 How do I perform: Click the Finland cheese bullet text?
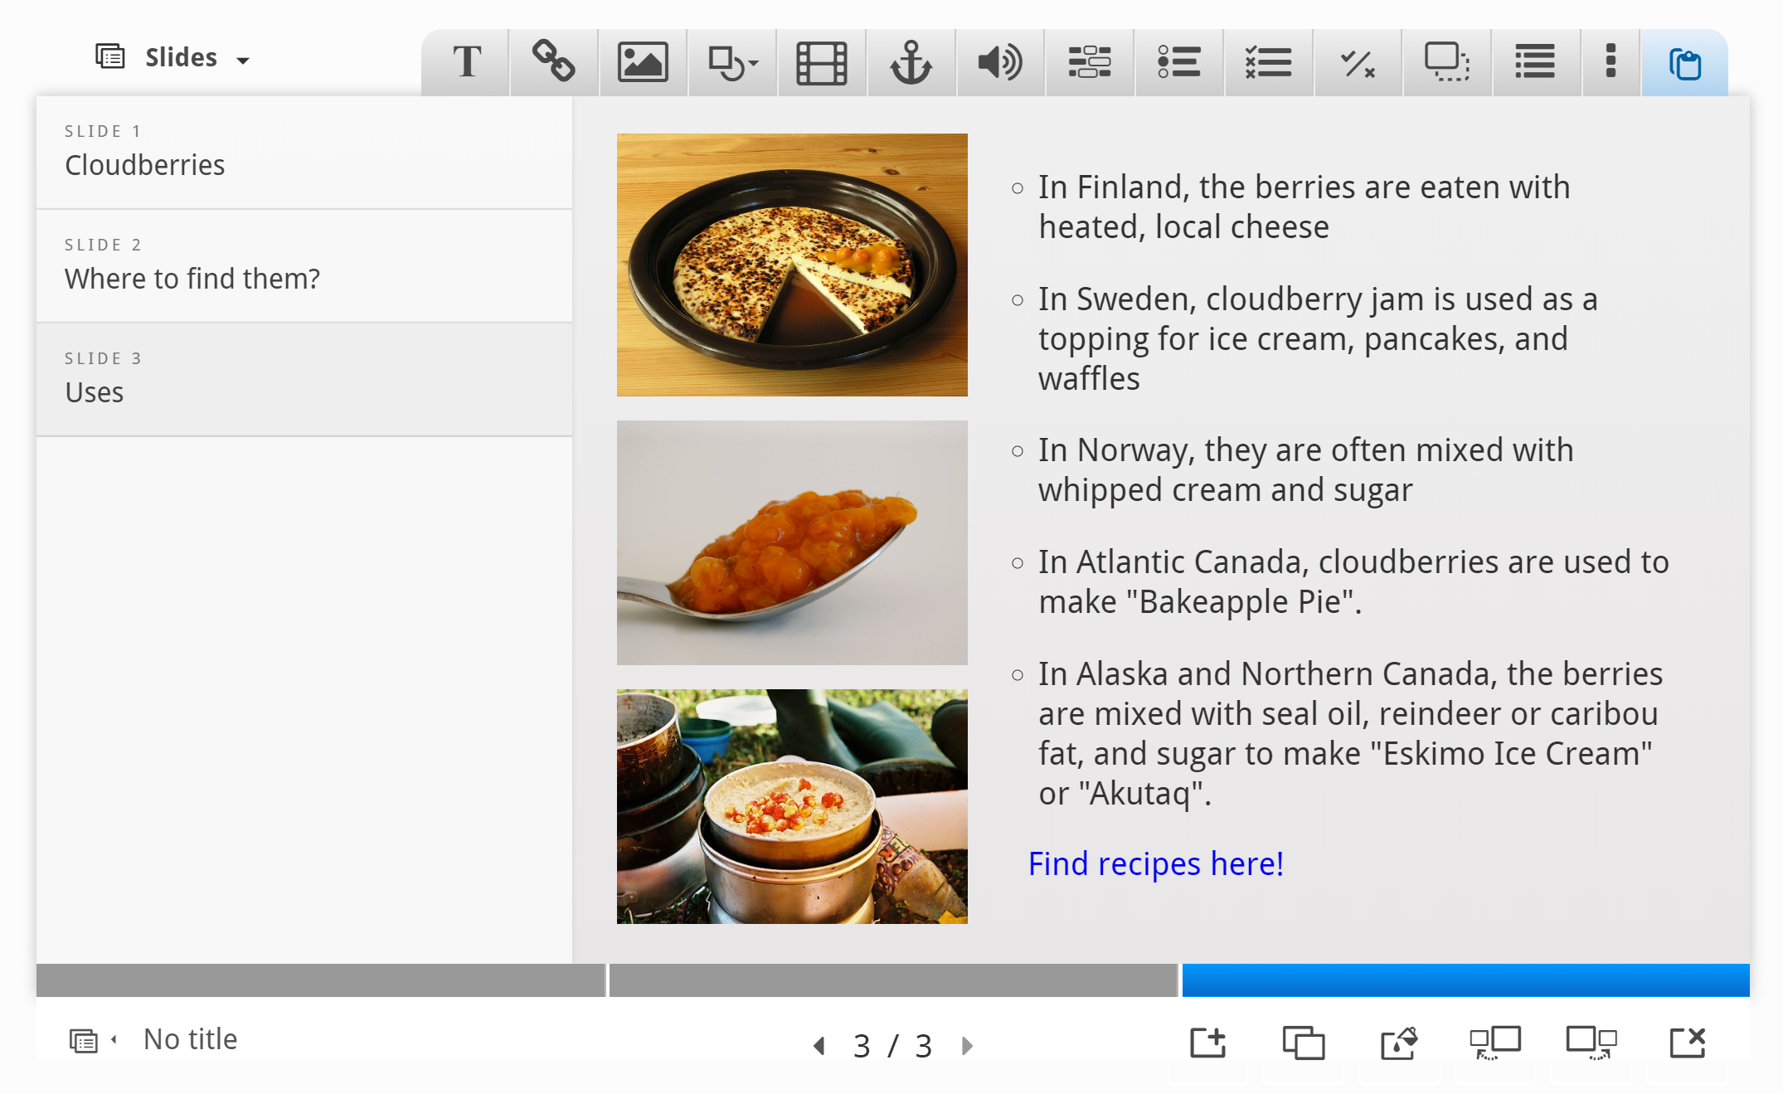1304,207
